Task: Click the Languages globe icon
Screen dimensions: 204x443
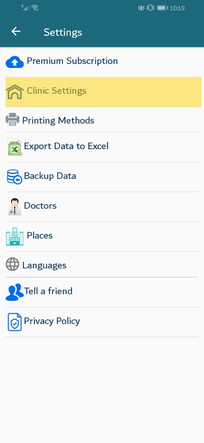Action: pos(12,265)
